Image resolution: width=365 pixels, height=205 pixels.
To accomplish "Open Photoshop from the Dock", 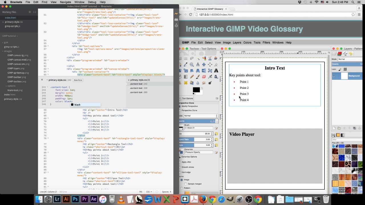I will (75, 199).
